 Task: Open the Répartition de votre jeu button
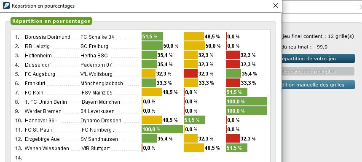click(x=318, y=59)
